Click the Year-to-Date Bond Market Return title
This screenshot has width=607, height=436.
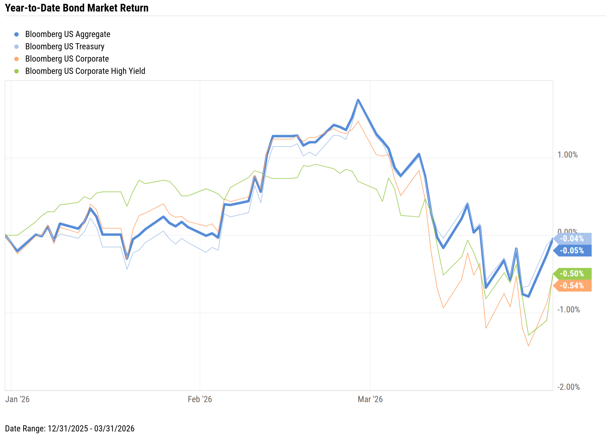click(x=77, y=8)
